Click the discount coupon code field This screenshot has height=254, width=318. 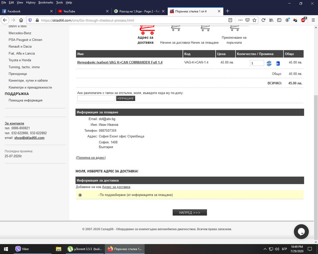pos(96,98)
